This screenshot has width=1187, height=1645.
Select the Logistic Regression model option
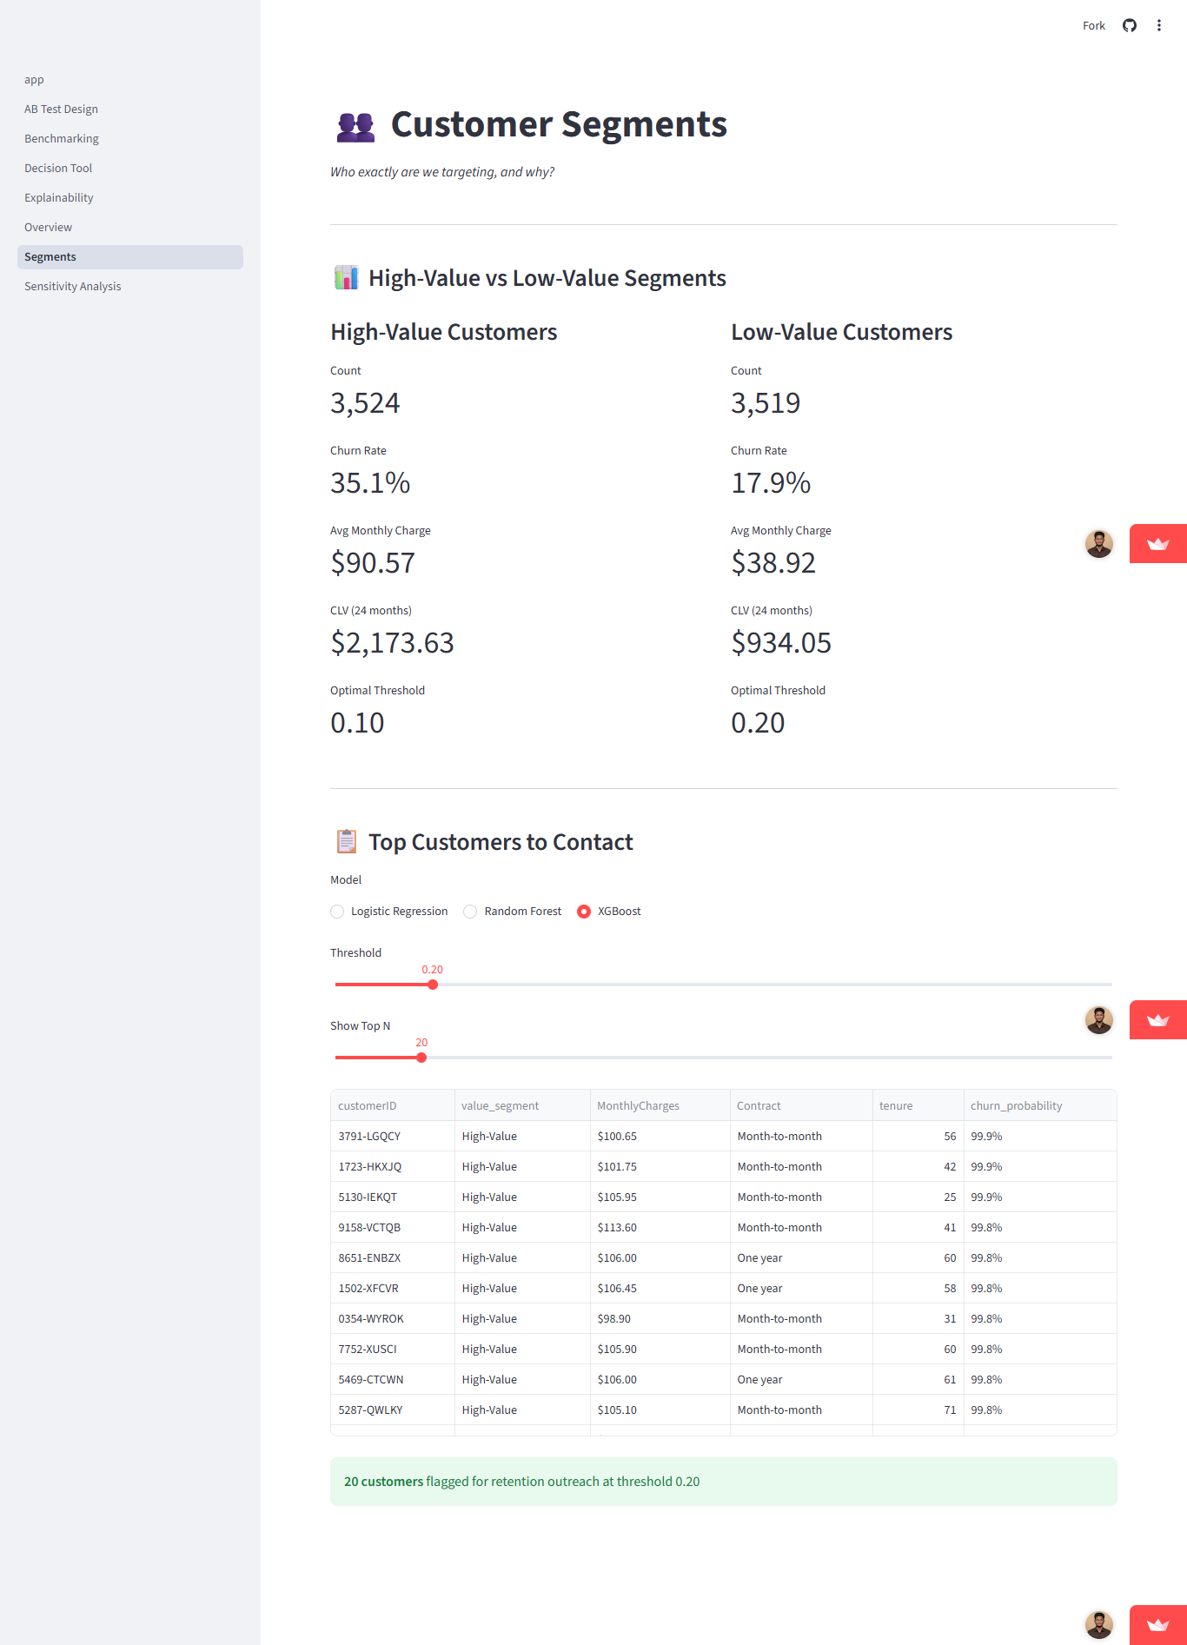[389, 912]
